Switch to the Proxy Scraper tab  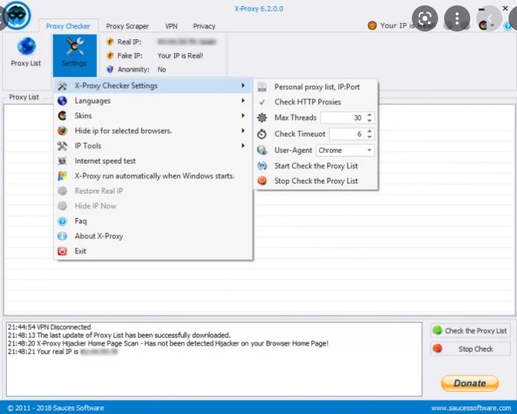tap(127, 26)
